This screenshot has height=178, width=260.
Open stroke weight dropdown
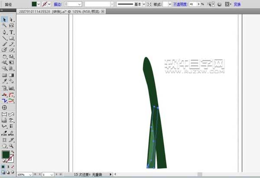pyautogui.click(x=80, y=4)
